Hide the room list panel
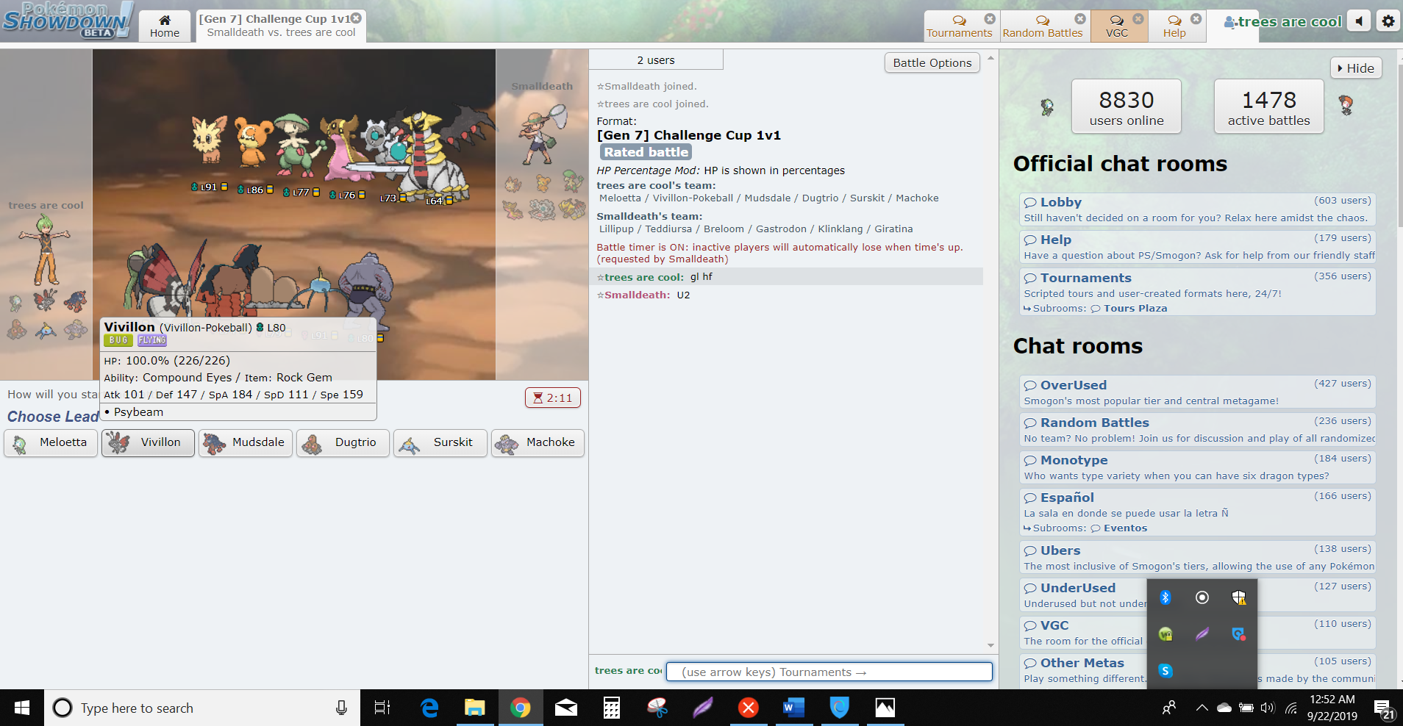The width and height of the screenshot is (1403, 726). 1356,68
